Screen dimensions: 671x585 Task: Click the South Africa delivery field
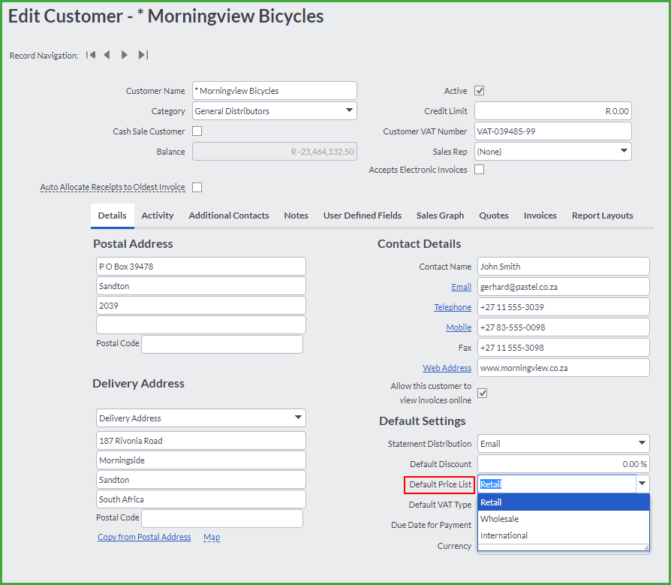point(200,499)
